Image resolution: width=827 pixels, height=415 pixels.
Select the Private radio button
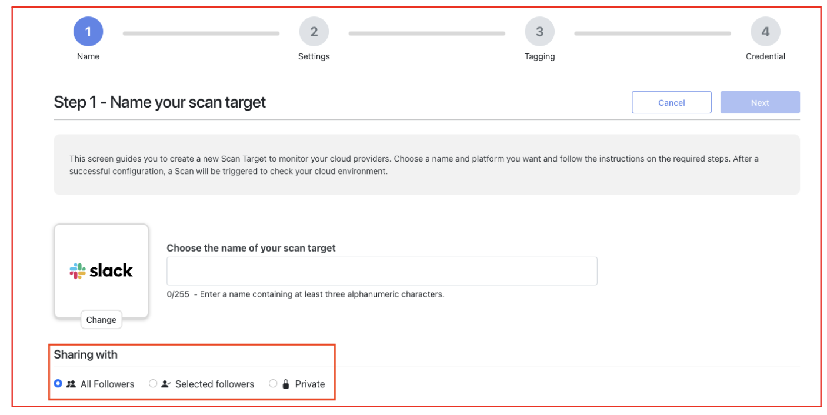point(273,383)
